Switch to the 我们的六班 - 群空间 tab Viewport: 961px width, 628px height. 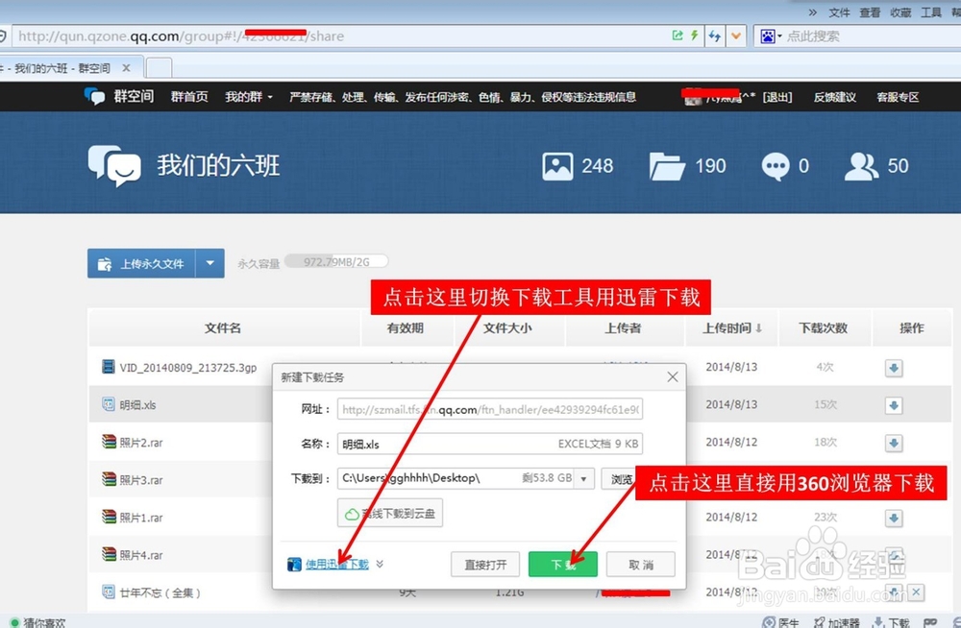[x=62, y=67]
